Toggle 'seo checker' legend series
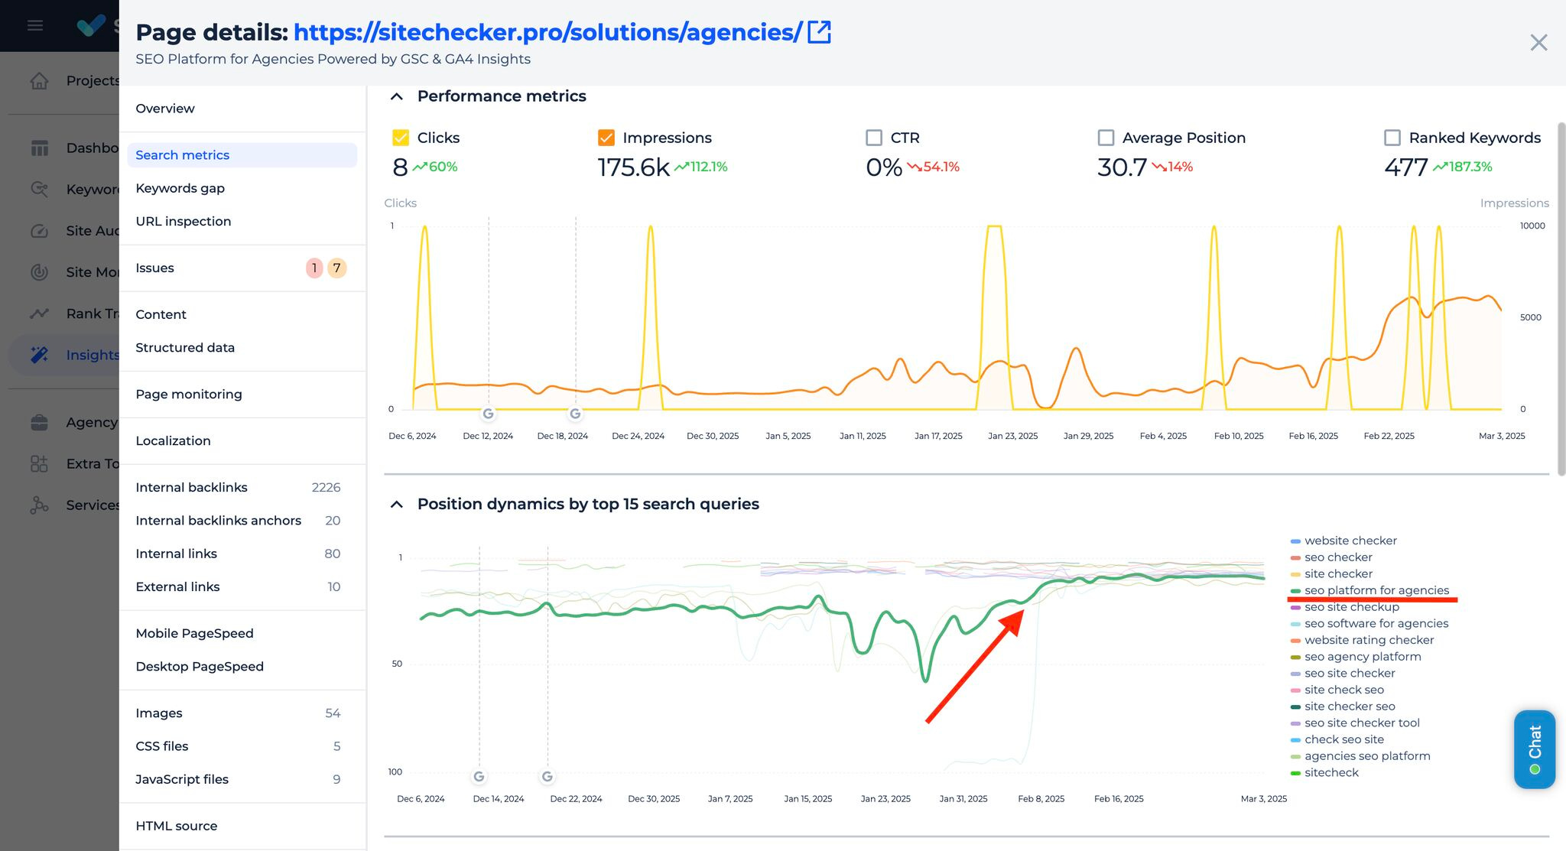Image resolution: width=1566 pixels, height=851 pixels. (1331, 557)
